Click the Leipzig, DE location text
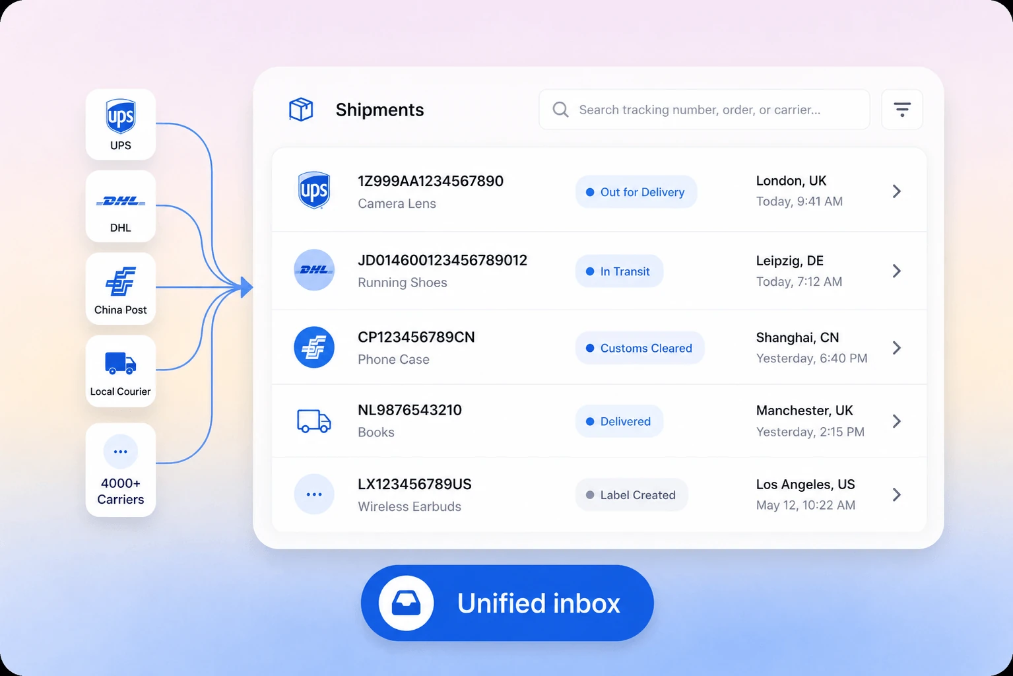 tap(790, 261)
